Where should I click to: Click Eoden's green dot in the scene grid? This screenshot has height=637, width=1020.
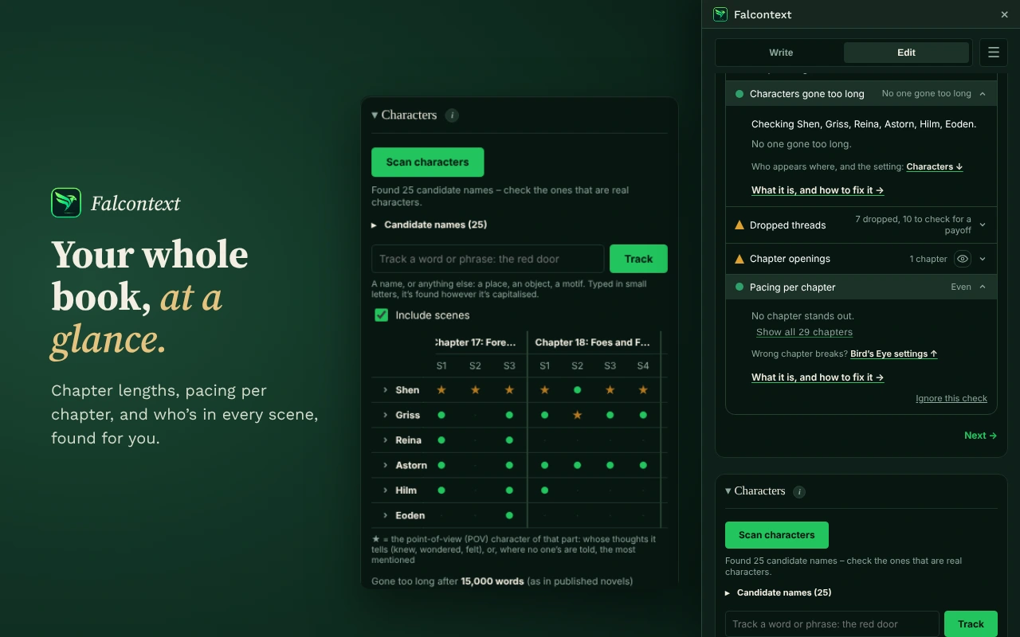(509, 516)
